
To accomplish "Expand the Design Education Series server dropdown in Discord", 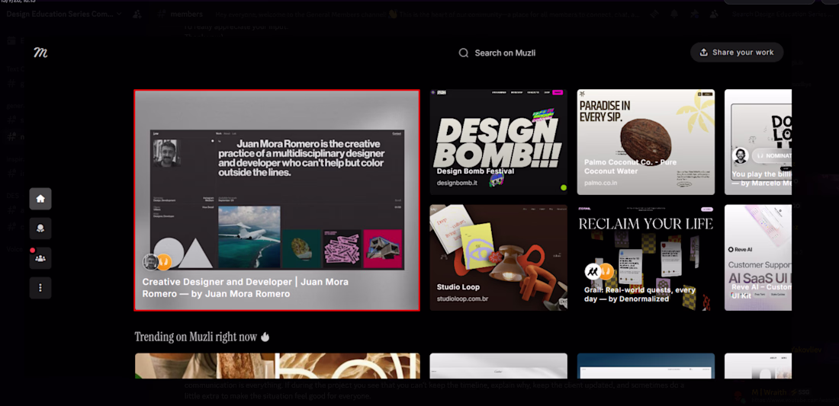I will [64, 14].
